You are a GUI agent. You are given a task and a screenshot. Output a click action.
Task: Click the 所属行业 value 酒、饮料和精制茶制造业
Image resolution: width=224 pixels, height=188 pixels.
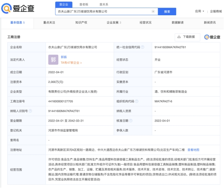click(171, 91)
